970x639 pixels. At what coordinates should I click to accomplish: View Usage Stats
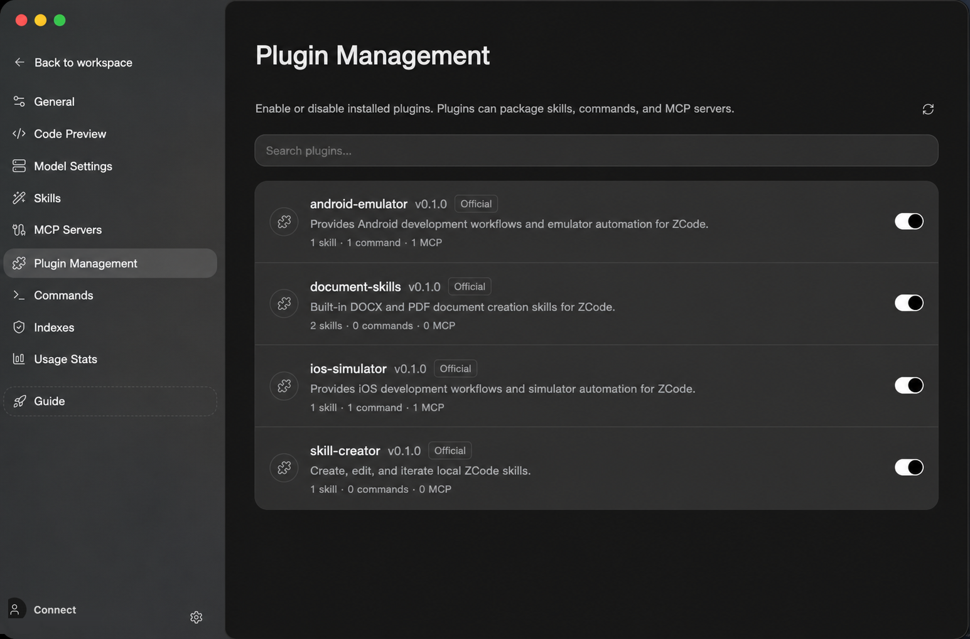[110, 359]
